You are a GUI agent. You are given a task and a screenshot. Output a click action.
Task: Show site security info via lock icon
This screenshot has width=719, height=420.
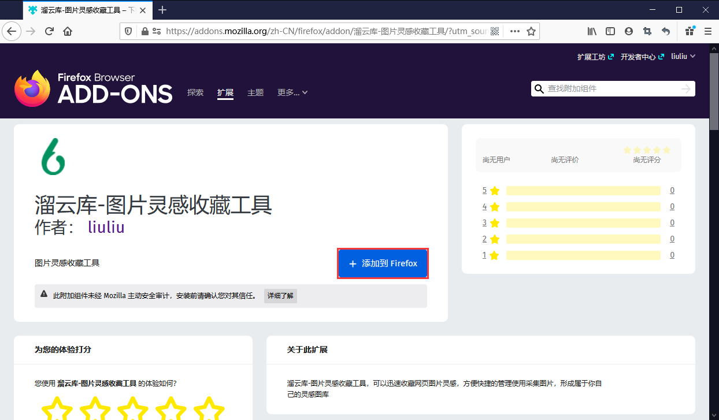pos(144,31)
